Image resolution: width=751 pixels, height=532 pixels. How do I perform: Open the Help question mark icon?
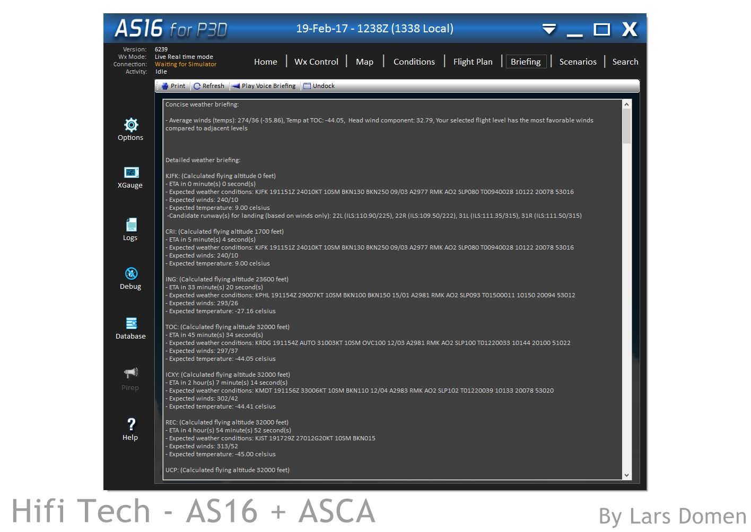[x=131, y=424]
